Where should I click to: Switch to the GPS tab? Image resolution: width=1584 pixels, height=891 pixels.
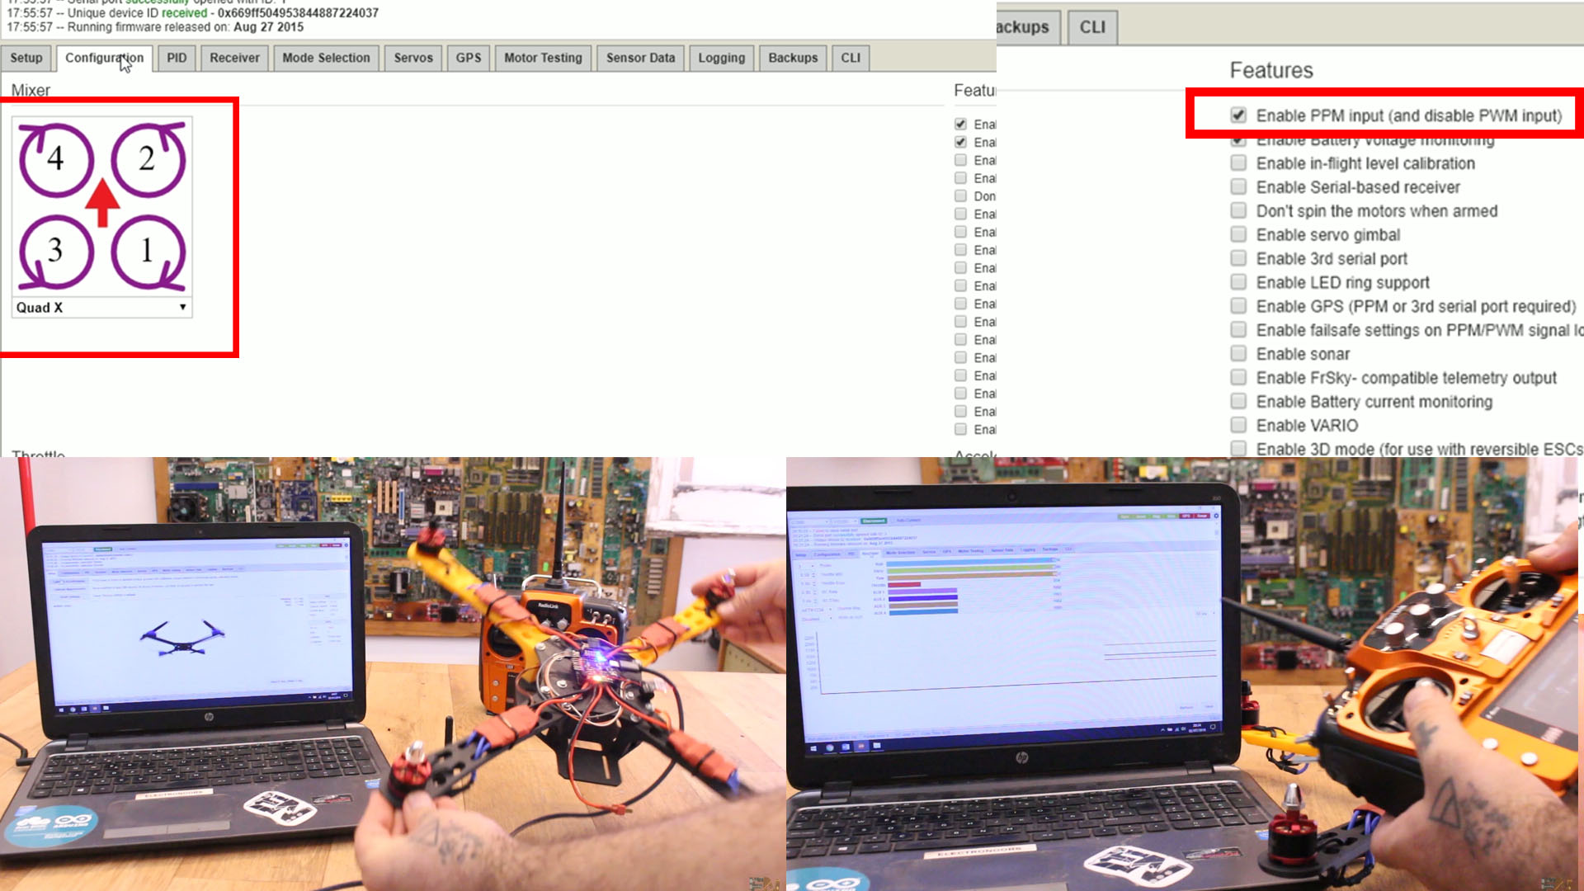pyautogui.click(x=469, y=58)
